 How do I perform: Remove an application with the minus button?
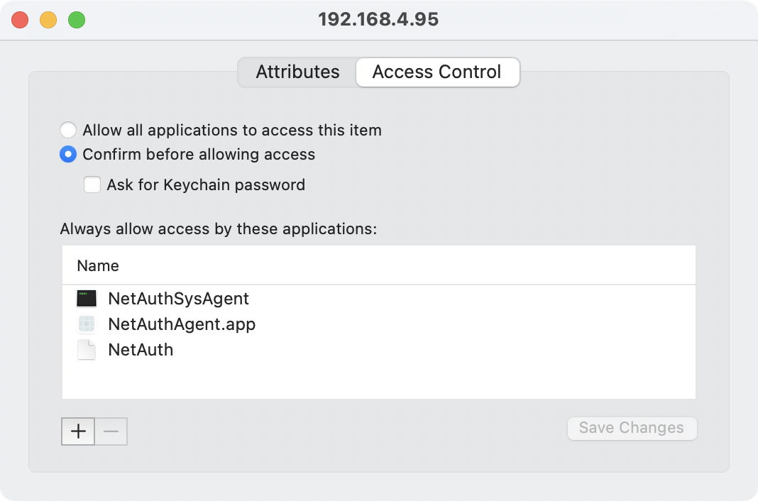point(111,431)
